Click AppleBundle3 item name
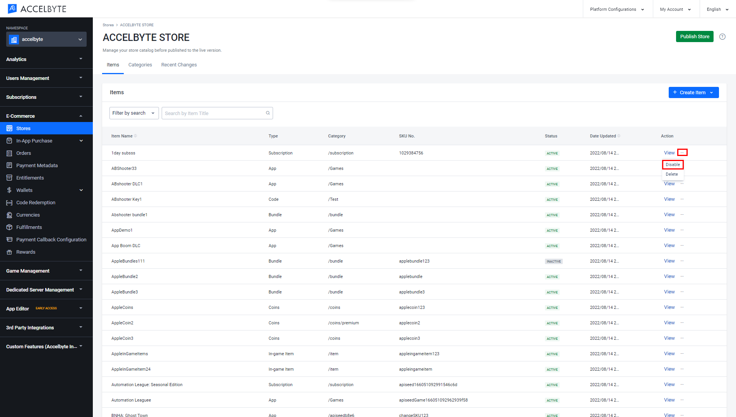Viewport: 736px width, 417px height. click(125, 292)
